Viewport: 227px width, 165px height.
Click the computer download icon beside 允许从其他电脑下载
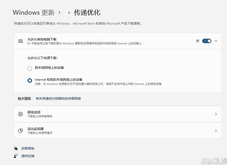pos(21,41)
